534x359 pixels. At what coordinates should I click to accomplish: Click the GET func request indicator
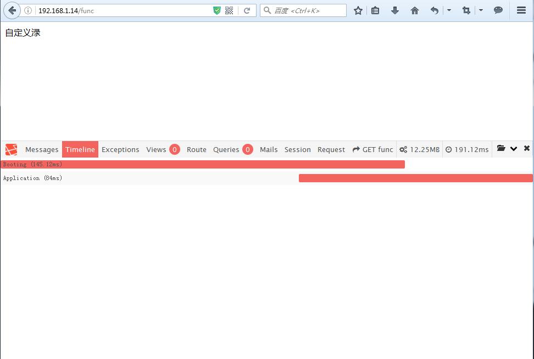[x=373, y=149]
